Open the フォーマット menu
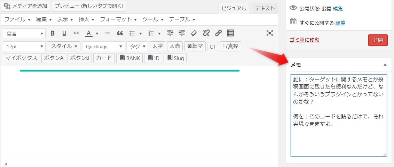394x167 pixels. [118, 19]
